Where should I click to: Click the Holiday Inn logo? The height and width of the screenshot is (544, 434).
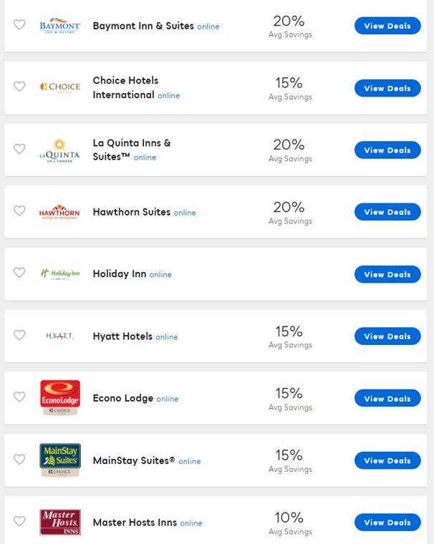coord(60,273)
